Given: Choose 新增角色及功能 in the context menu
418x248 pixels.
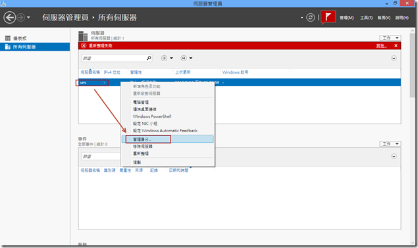Looking at the screenshot, I should [x=147, y=86].
